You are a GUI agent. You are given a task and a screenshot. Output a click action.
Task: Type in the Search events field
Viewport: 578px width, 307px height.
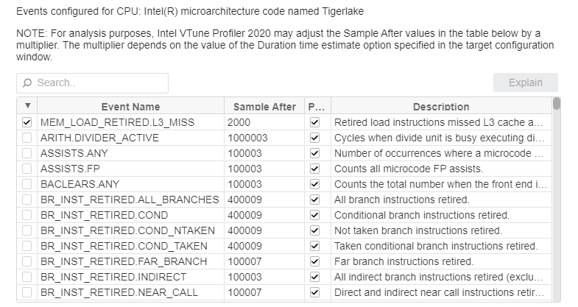(x=99, y=83)
